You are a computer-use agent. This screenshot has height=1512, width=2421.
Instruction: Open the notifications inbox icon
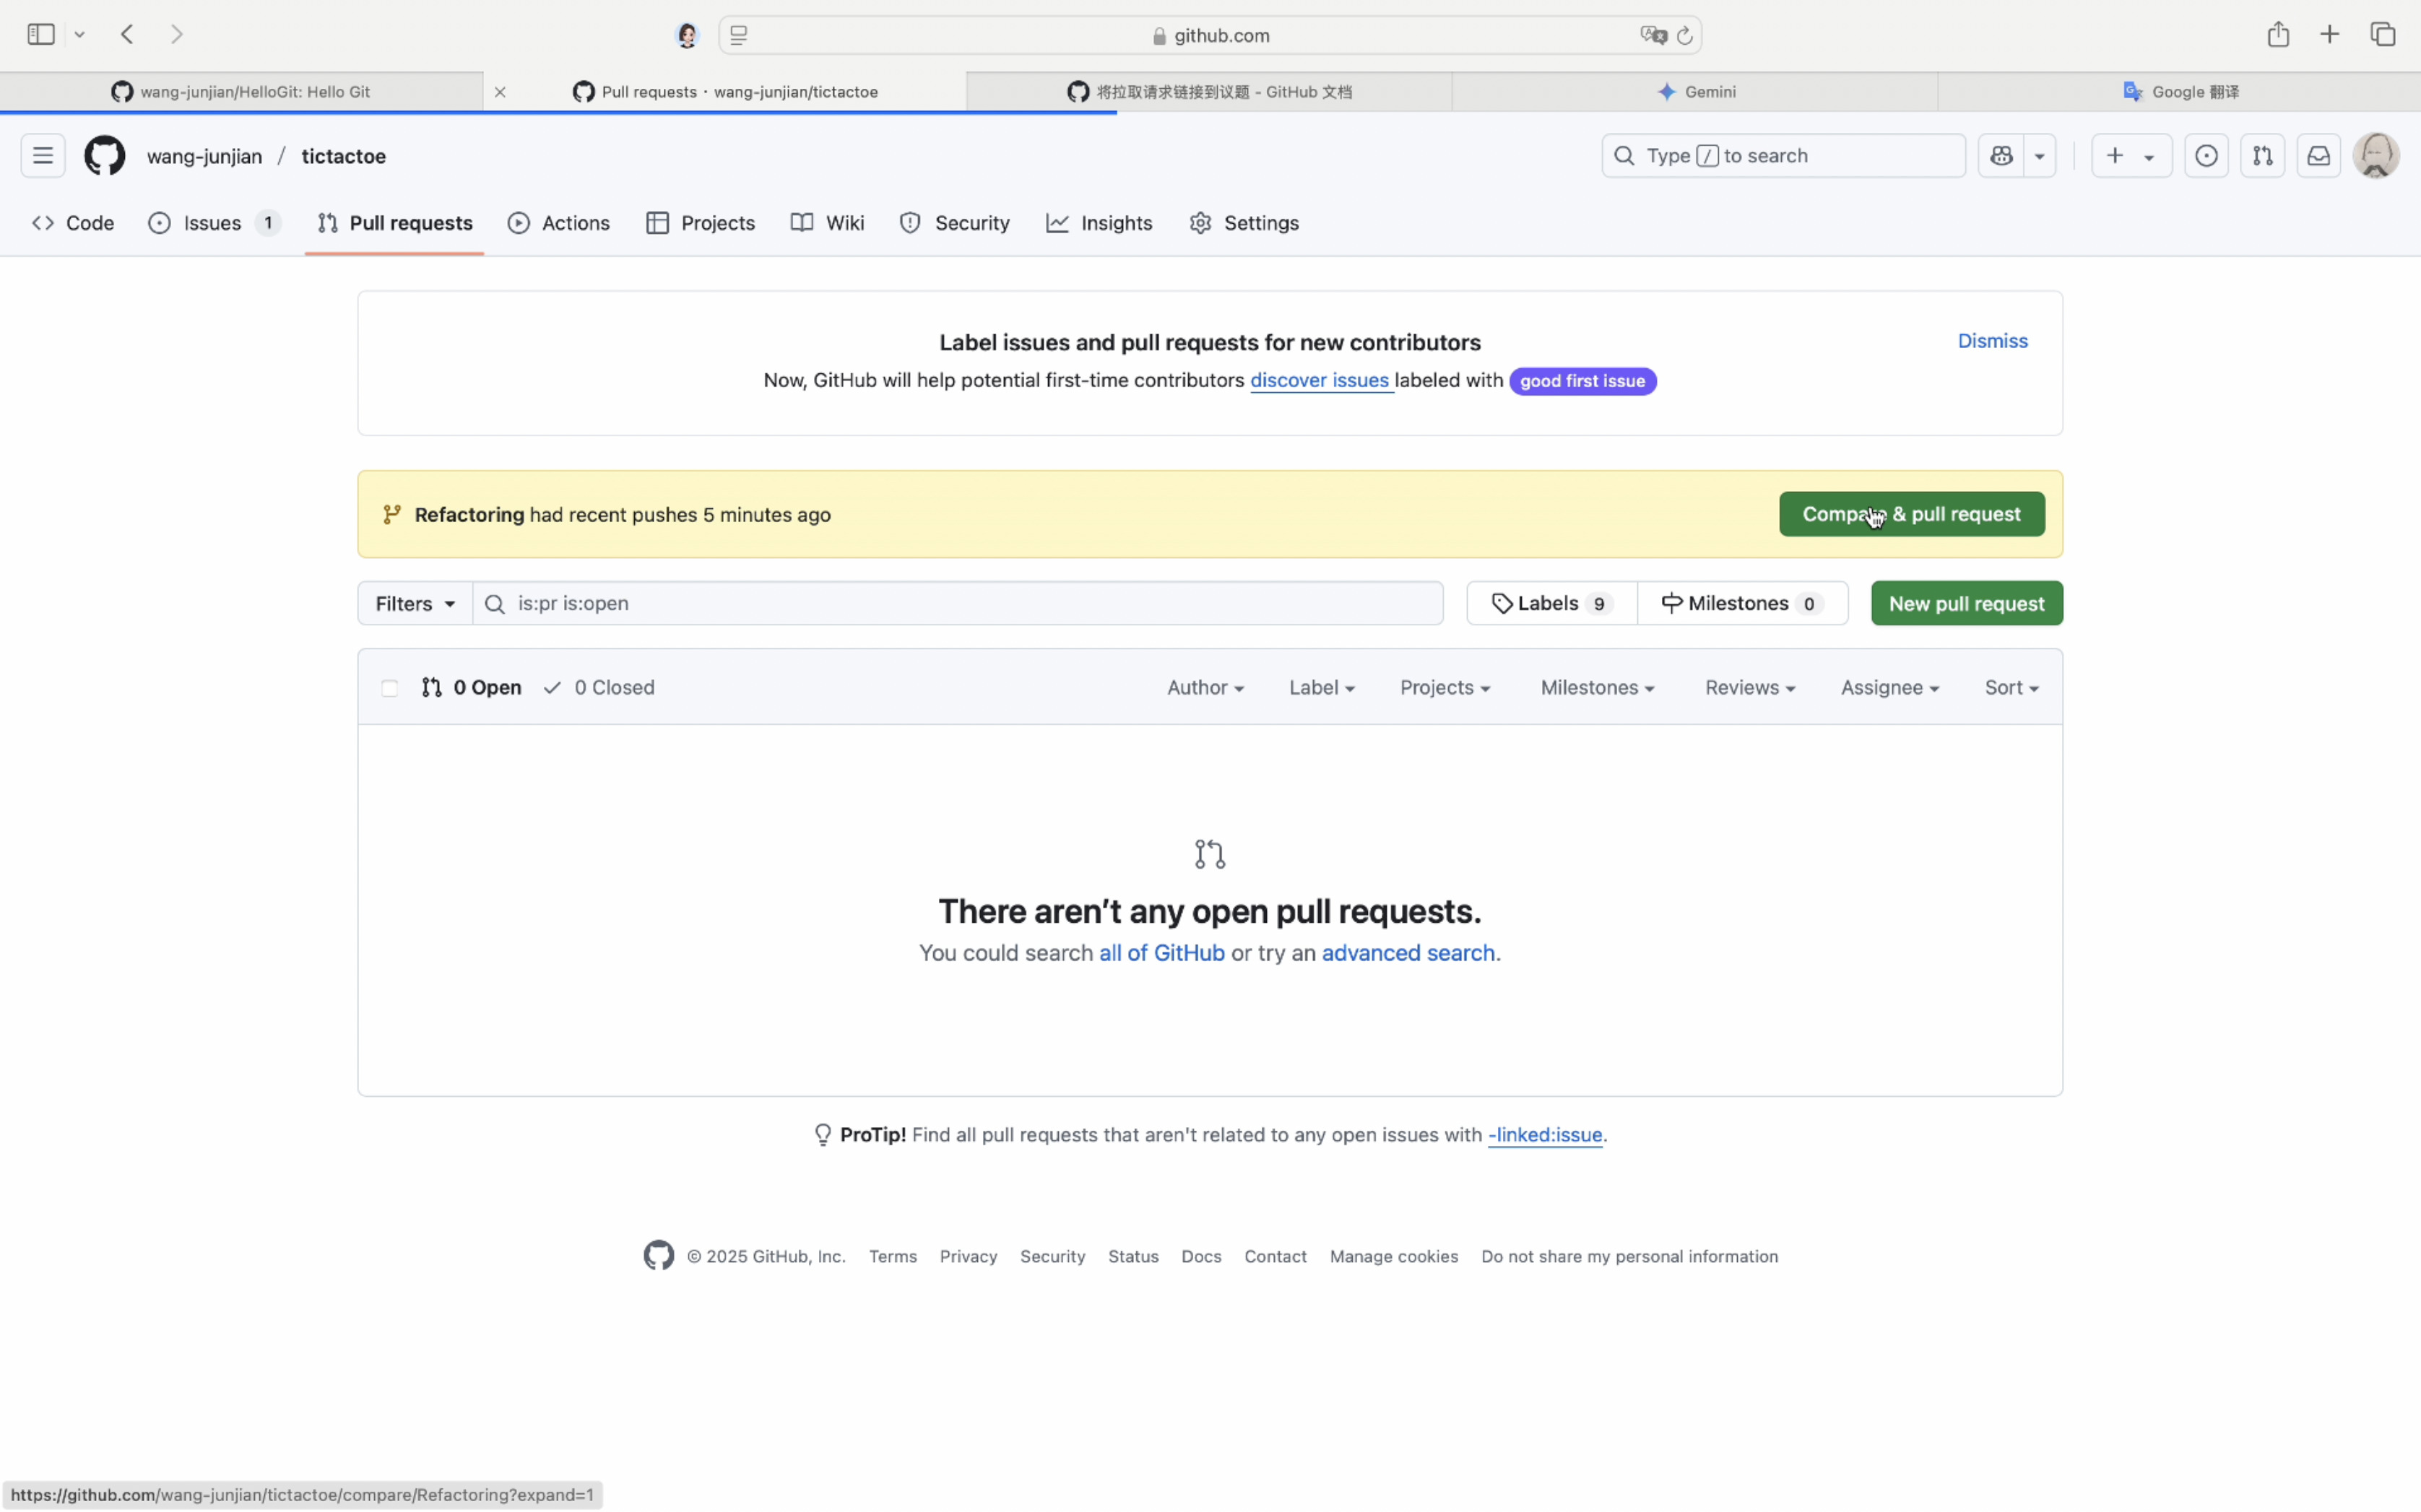click(2318, 156)
